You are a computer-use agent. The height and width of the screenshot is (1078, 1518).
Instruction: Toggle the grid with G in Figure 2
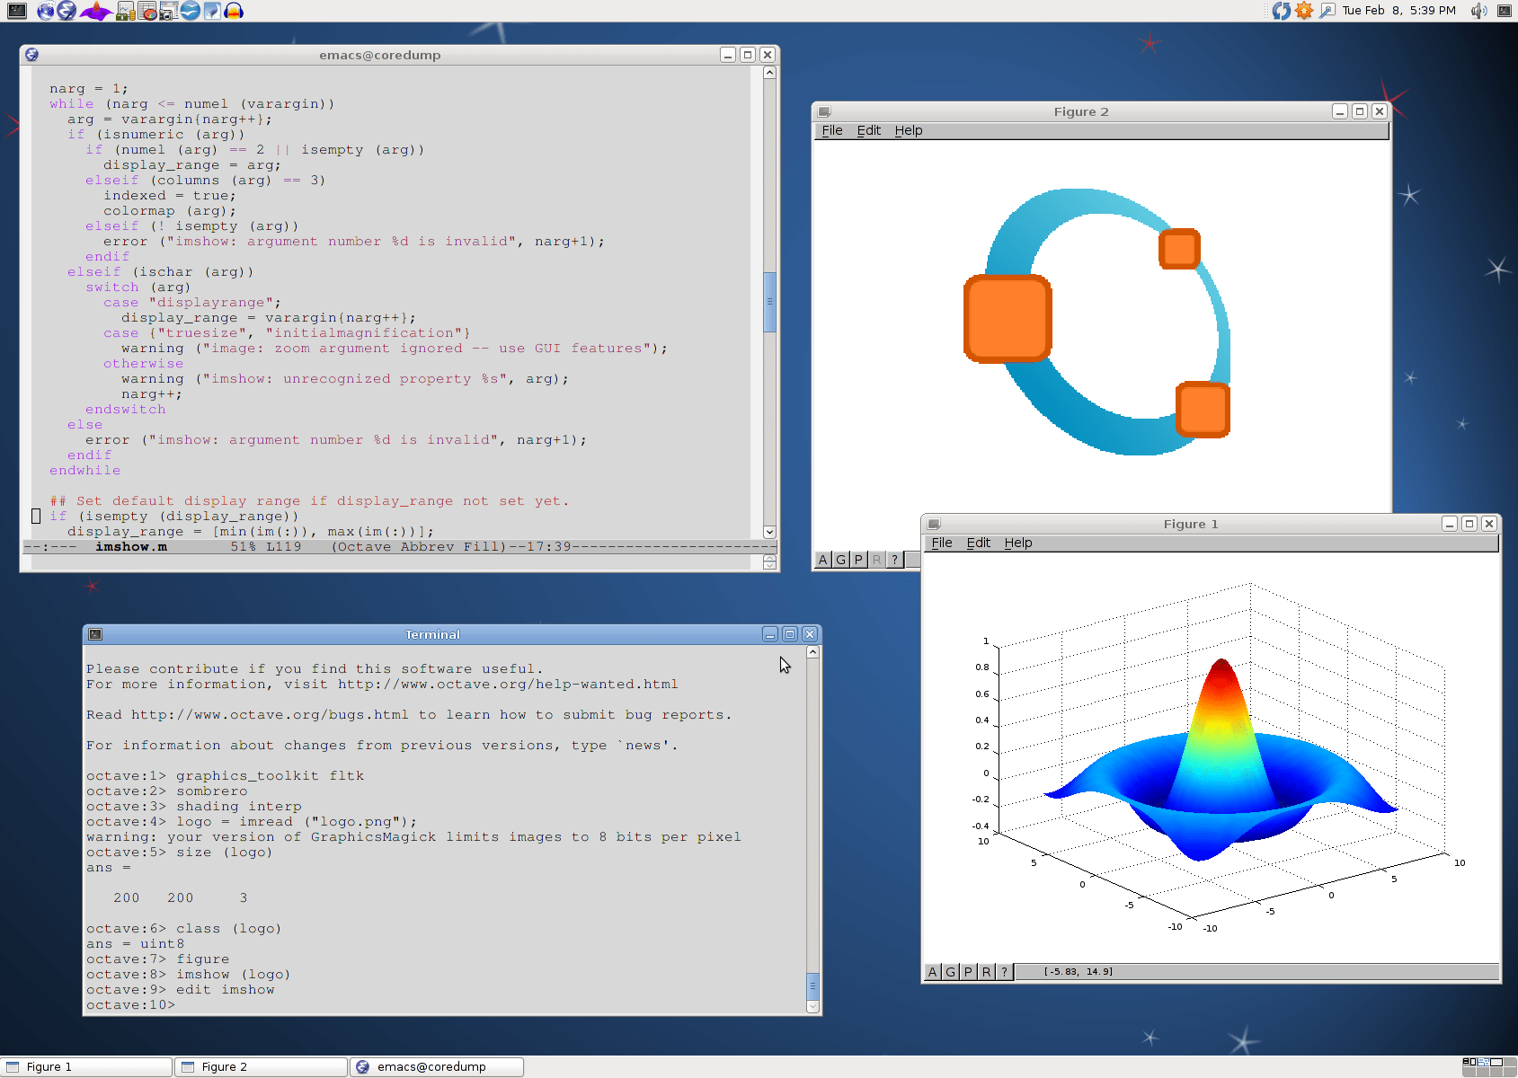[x=840, y=560]
